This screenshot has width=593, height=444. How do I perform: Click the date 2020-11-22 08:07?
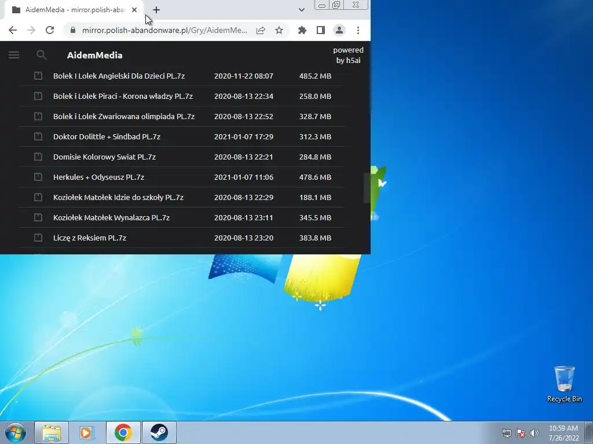(244, 76)
